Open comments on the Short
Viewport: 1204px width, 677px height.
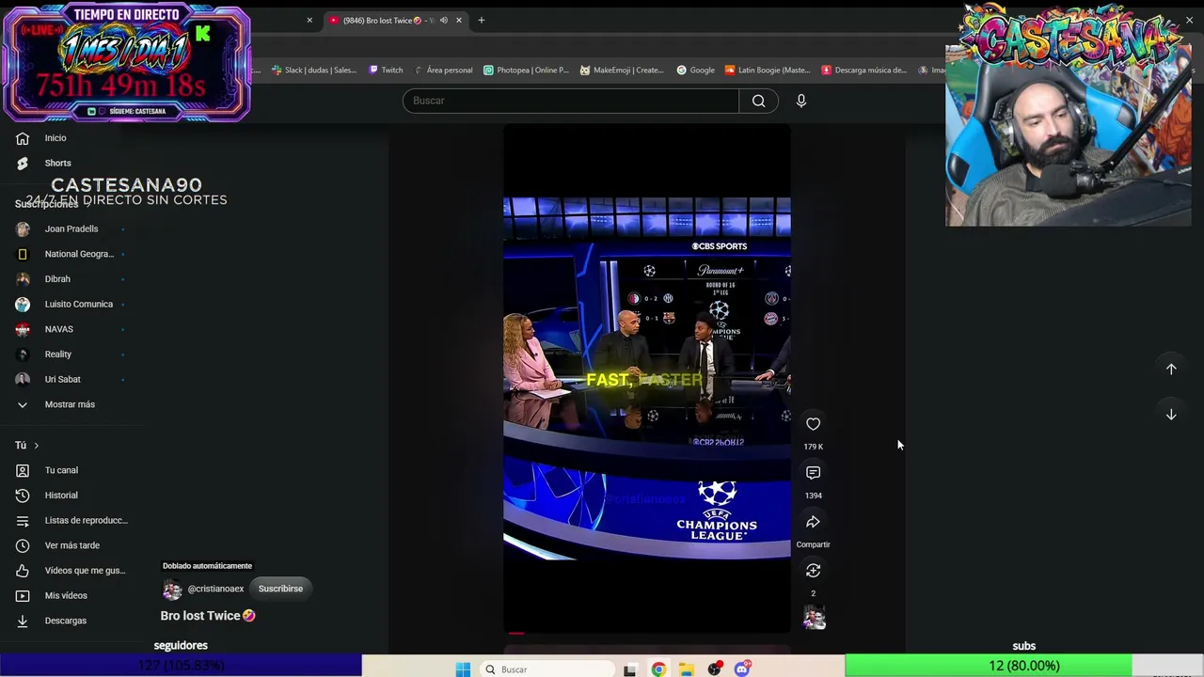814,473
